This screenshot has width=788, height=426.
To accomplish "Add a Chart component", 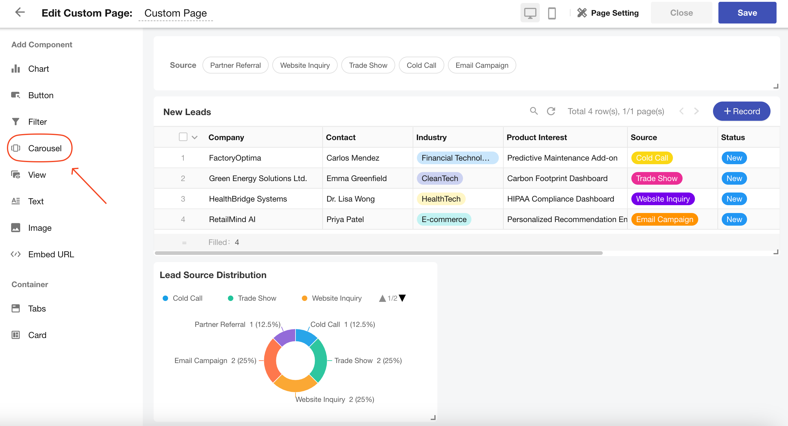I will pos(38,69).
